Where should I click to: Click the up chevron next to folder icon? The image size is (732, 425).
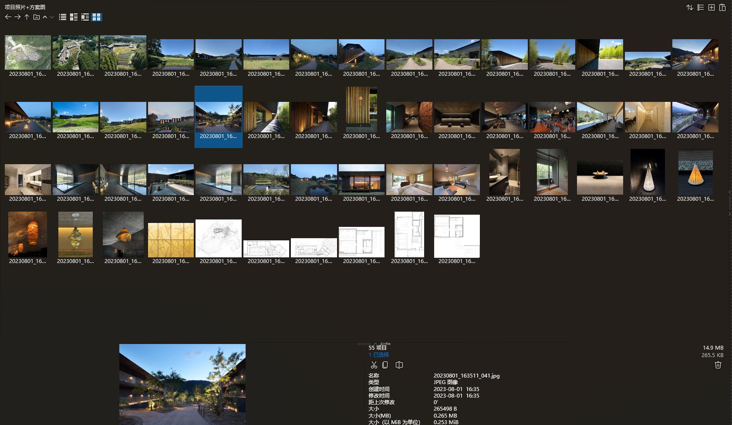click(x=45, y=17)
